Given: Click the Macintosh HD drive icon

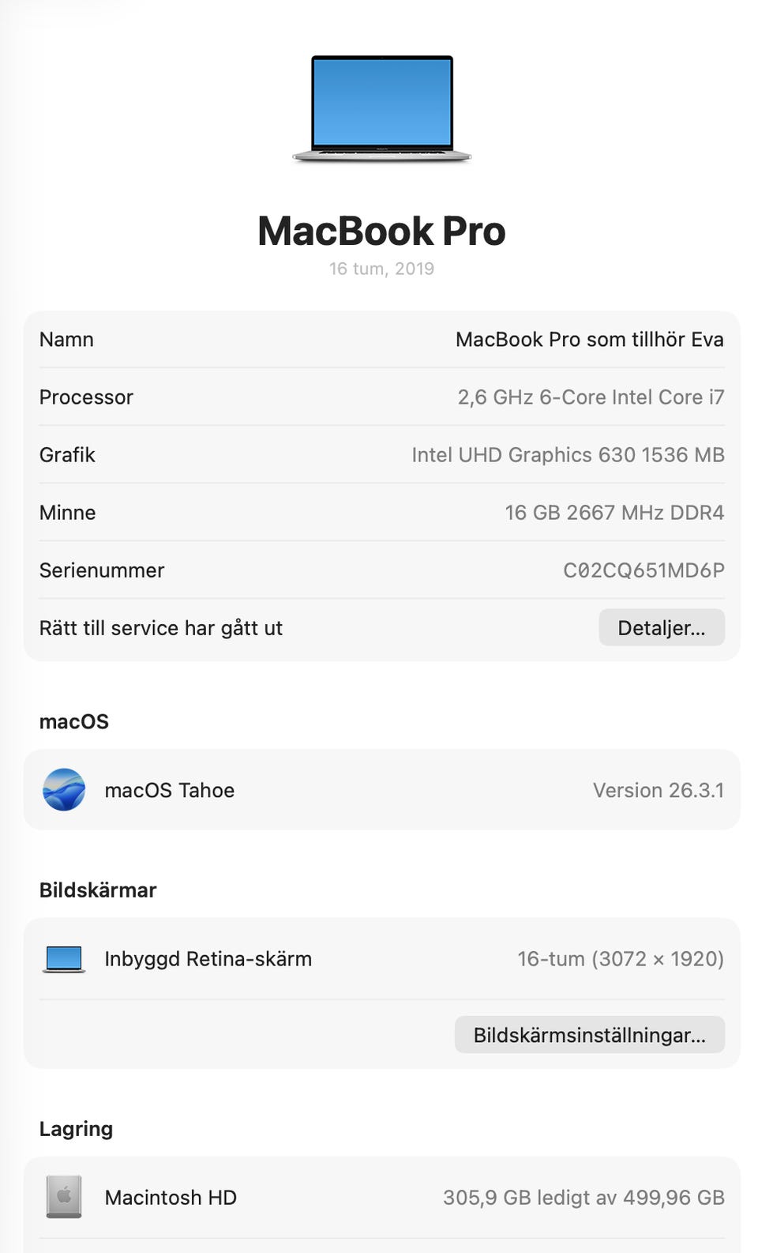Looking at the screenshot, I should pyautogui.click(x=64, y=1197).
